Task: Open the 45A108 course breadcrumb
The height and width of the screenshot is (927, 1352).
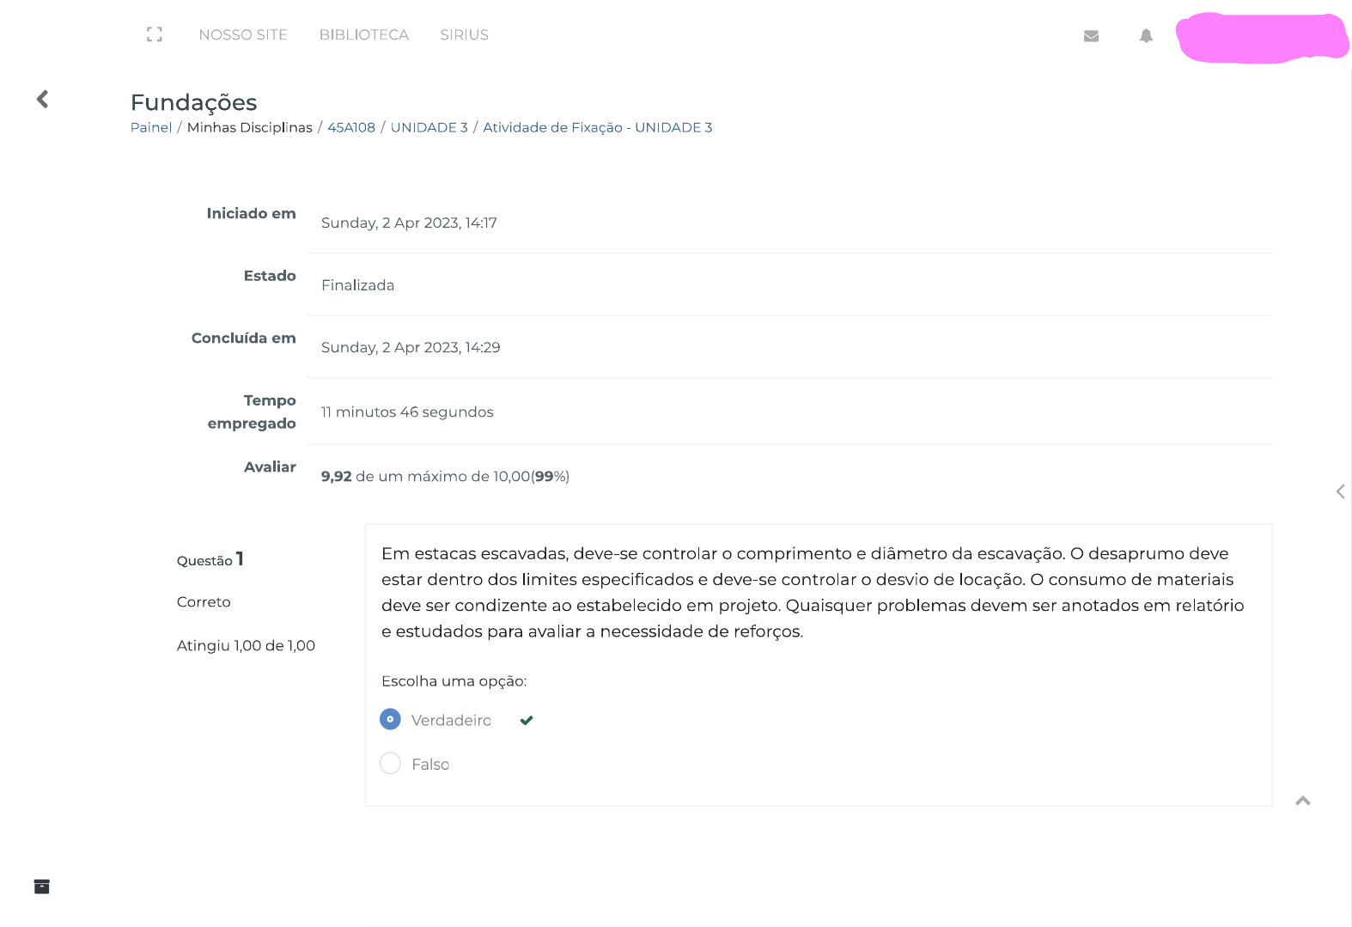Action: [x=351, y=127]
